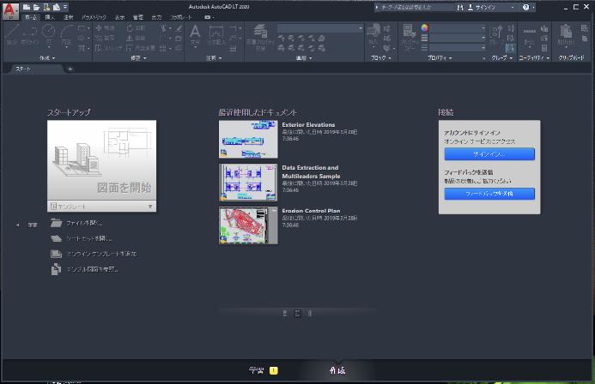Select the Move tool in Modify panel
This screenshot has height=384, width=595.
pyautogui.click(x=105, y=28)
